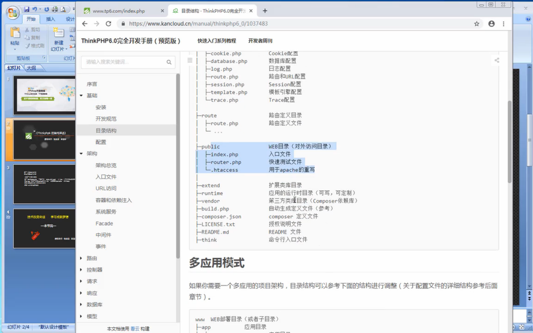Open 开发者周刊 link
This screenshot has width=533, height=333.
[x=260, y=41]
